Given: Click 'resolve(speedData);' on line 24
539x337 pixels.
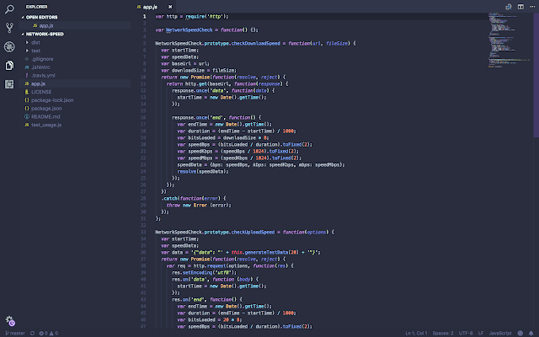Looking at the screenshot, I should pyautogui.click(x=203, y=172).
